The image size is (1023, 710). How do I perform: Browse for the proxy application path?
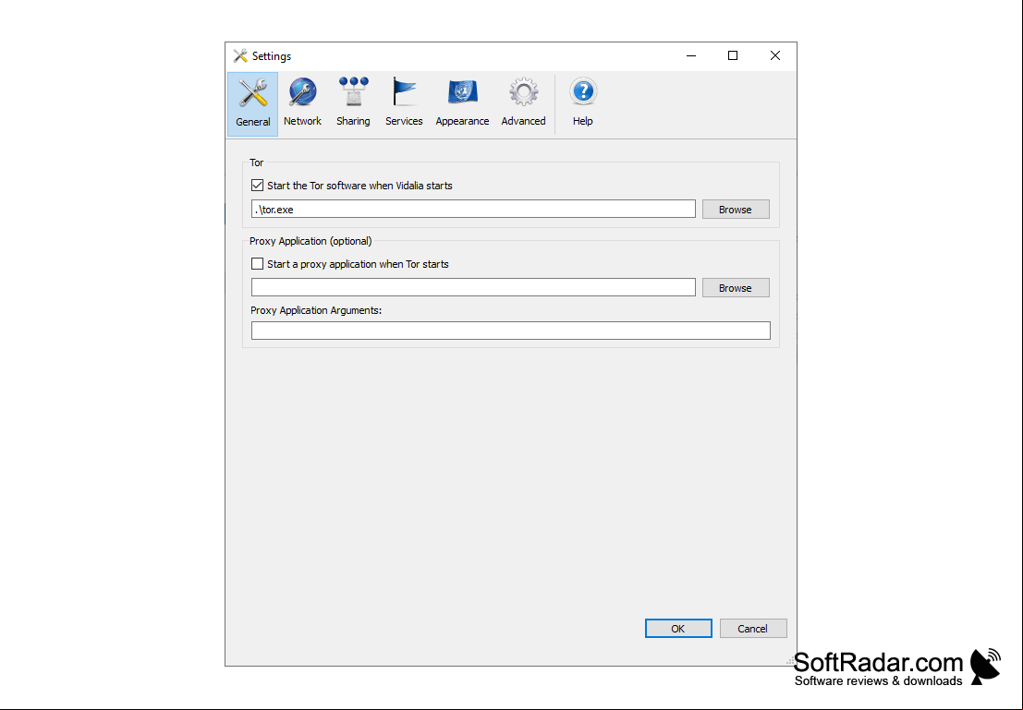click(736, 287)
